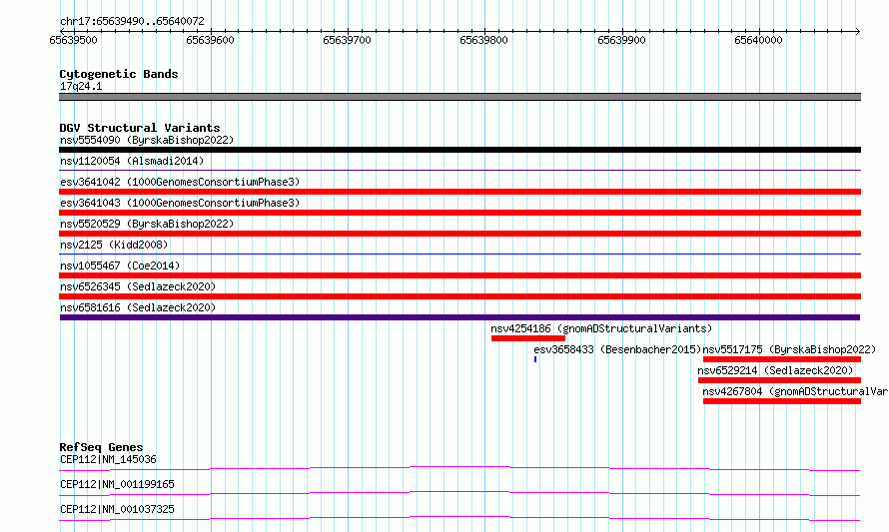Click the gray 17q24.1 cytogenetic band bar
The width and height of the screenshot is (889, 532).
pos(459,97)
